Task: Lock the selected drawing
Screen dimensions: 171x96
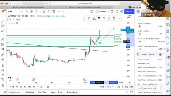Action: click(x=109, y=18)
